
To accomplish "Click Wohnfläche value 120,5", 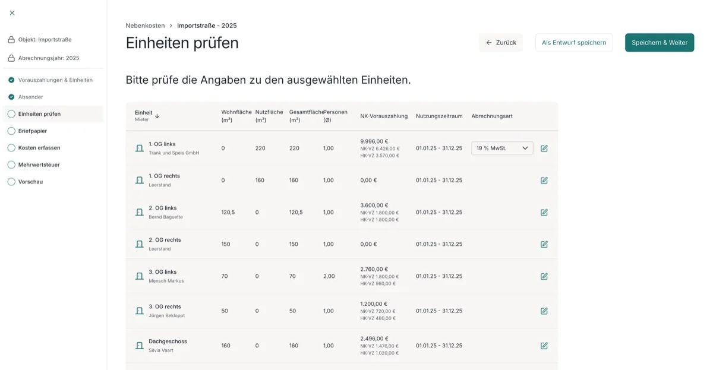I will coord(228,213).
